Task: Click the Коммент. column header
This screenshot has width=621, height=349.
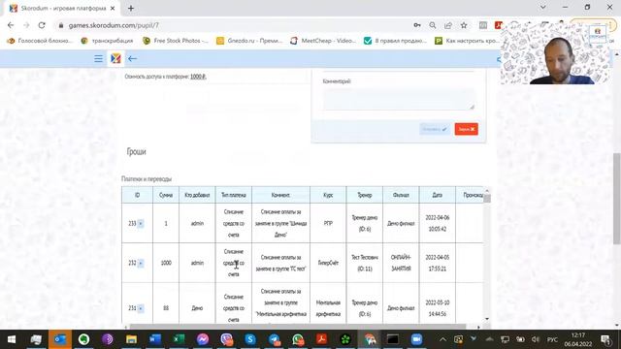Action: pyautogui.click(x=280, y=195)
